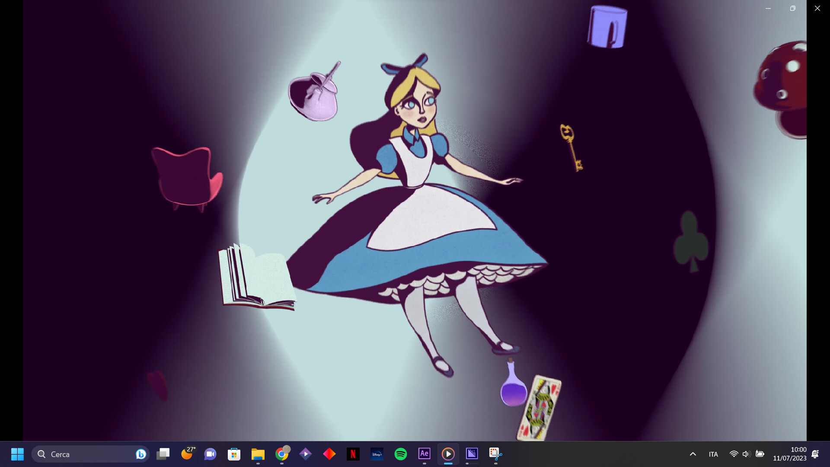Open Adobe Media Encoder taskbar icon
Image resolution: width=830 pixels, height=467 pixels.
coord(472,454)
